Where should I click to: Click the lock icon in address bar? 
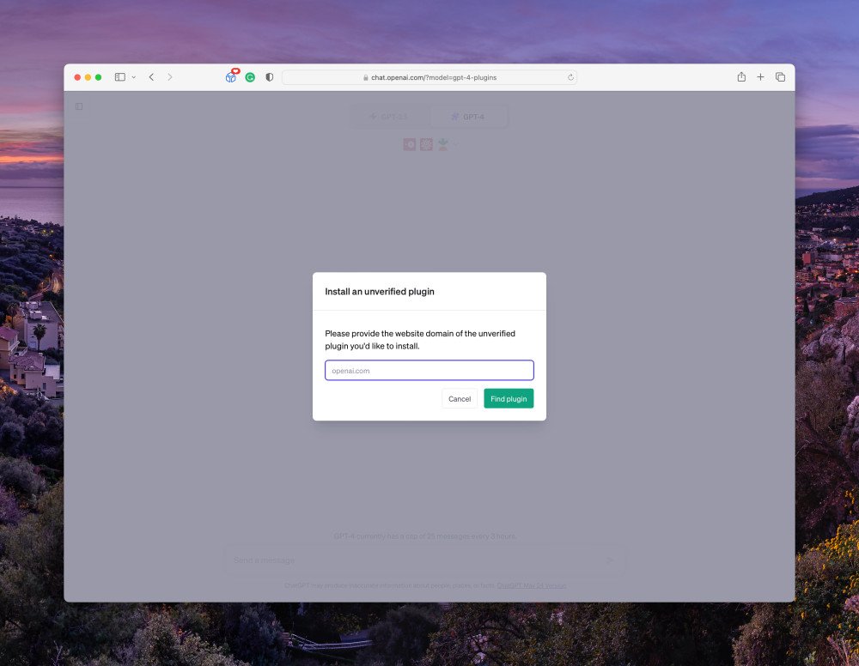pyautogui.click(x=365, y=77)
